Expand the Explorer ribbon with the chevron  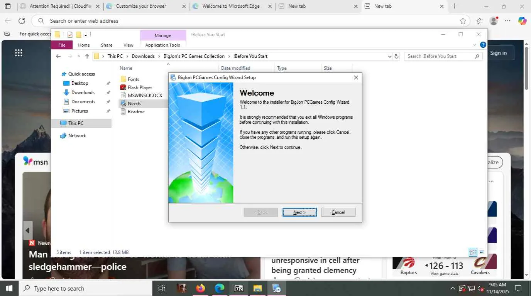coord(475,45)
